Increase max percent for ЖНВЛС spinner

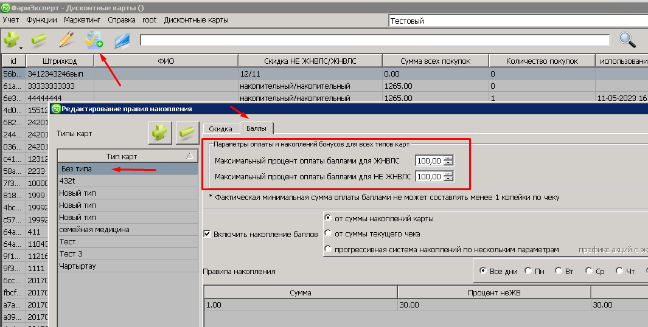coord(449,158)
